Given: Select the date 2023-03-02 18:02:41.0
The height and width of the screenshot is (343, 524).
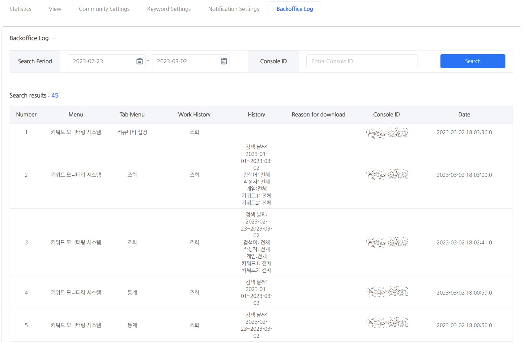Looking at the screenshot, I should coord(464,242).
